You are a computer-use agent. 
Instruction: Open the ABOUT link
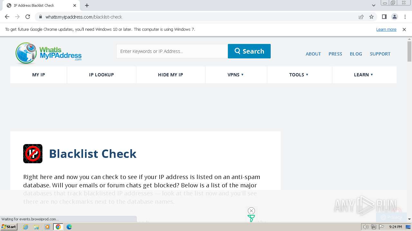313,54
